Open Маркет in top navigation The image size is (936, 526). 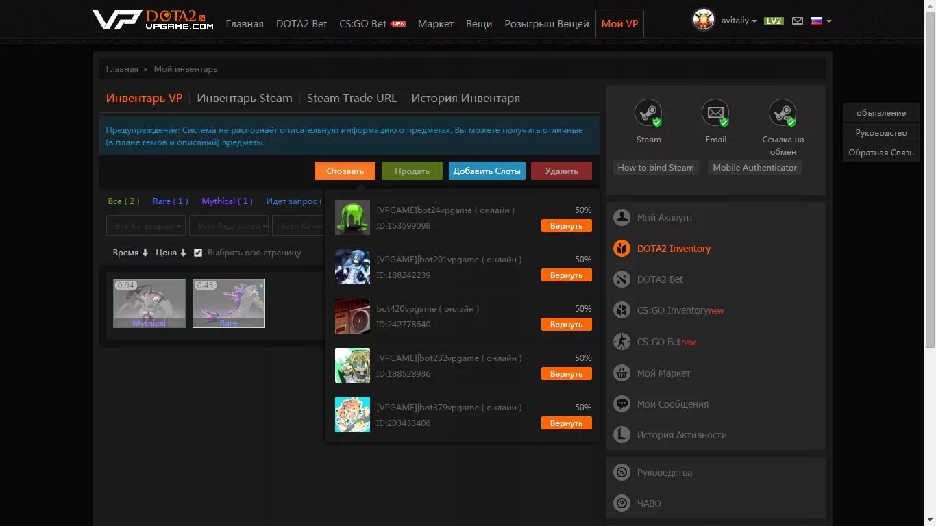pos(436,23)
